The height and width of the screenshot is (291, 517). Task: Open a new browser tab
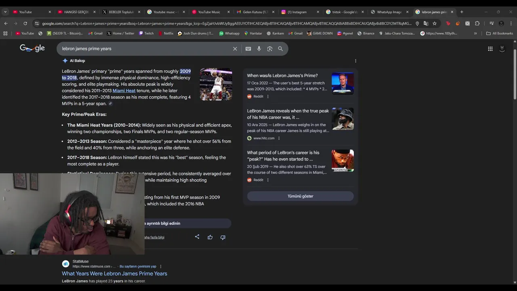point(462,12)
